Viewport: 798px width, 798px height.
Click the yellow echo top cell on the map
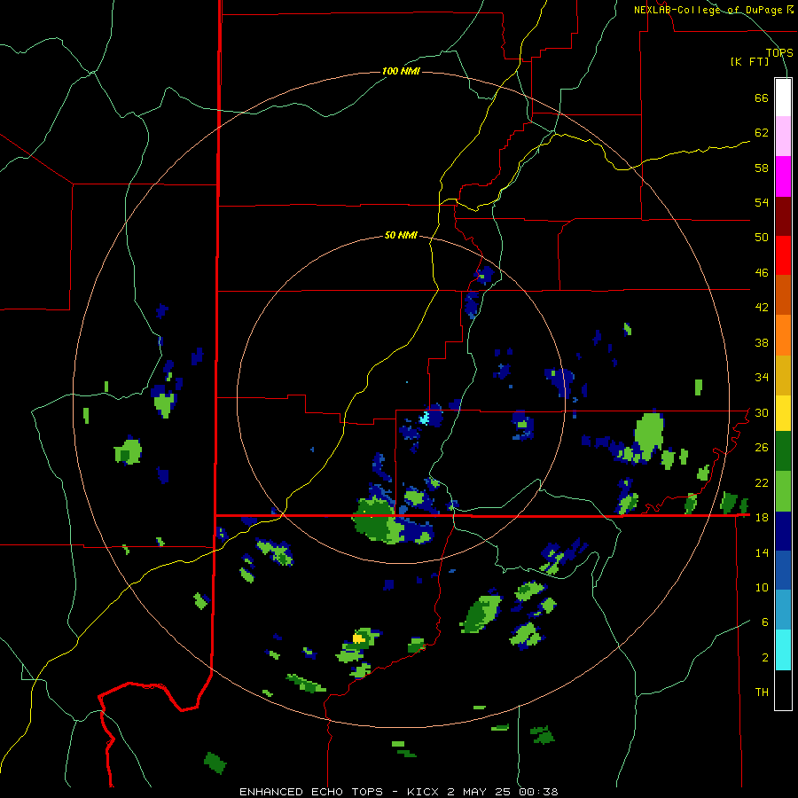(358, 638)
